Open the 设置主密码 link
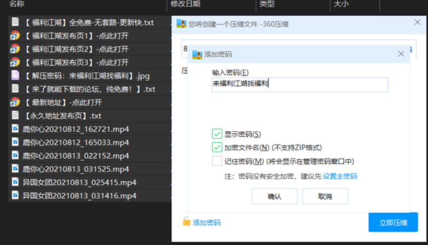This screenshot has height=245, width=428. tap(340, 176)
